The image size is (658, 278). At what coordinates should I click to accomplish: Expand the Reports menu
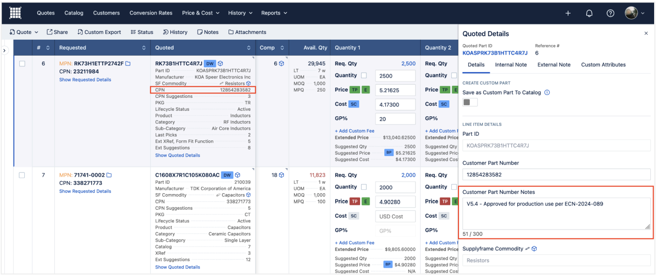(x=274, y=13)
